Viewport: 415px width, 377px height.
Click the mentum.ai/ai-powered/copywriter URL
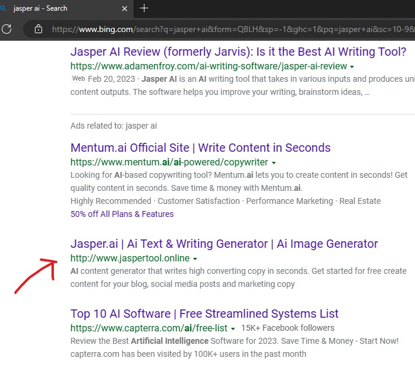pos(169,162)
